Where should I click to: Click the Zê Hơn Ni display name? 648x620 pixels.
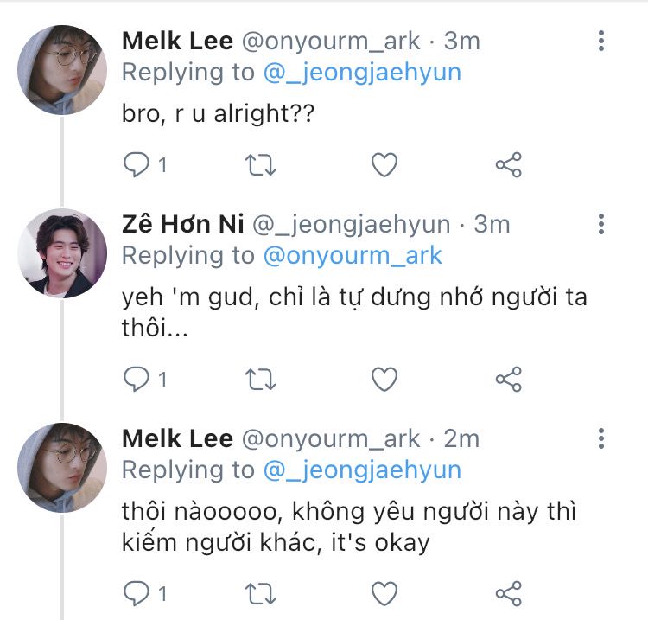(181, 225)
